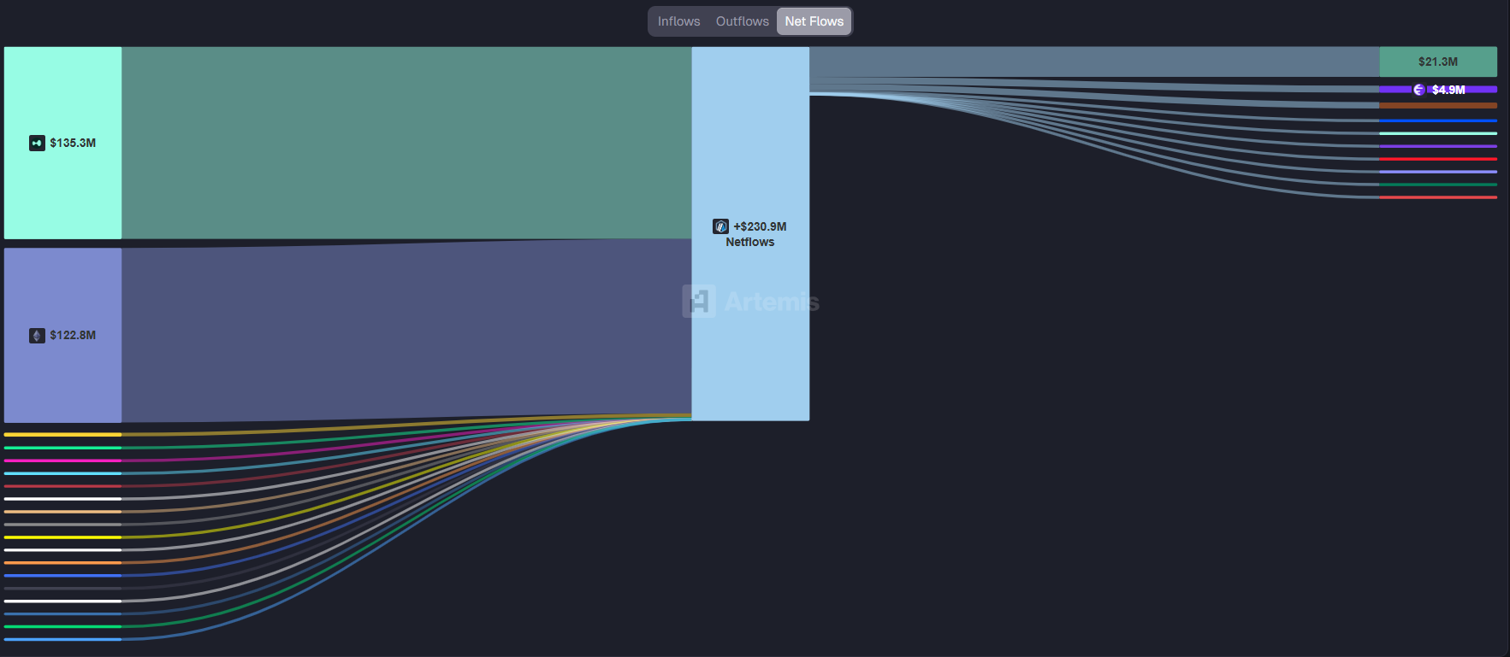Switch to the Inflows view
Image resolution: width=1510 pixels, height=657 pixels.
tap(678, 21)
